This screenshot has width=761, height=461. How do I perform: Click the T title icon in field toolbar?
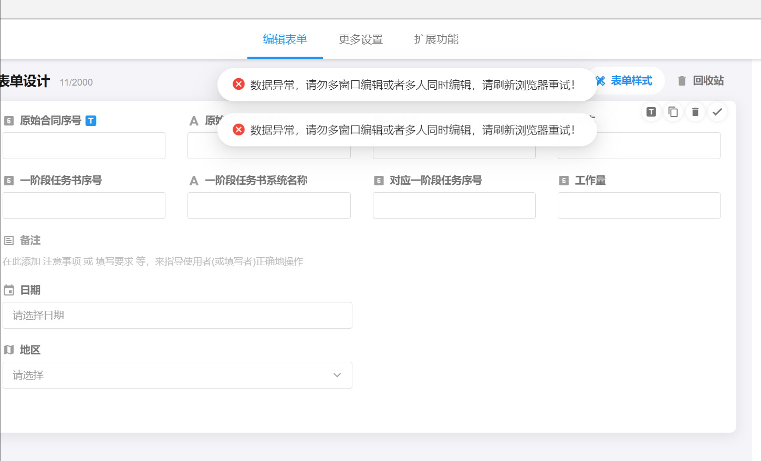[651, 112]
